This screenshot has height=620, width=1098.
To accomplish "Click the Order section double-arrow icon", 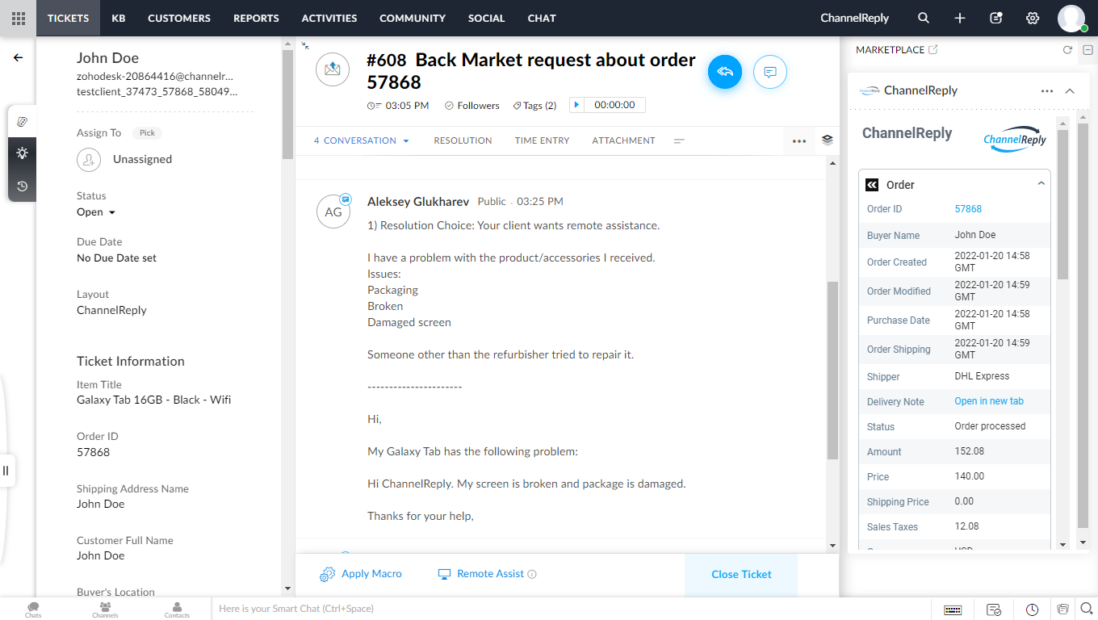I will [872, 185].
